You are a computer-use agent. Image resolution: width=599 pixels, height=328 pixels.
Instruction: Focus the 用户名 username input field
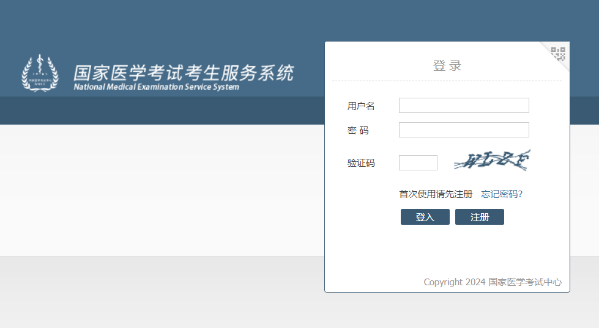tap(464, 106)
